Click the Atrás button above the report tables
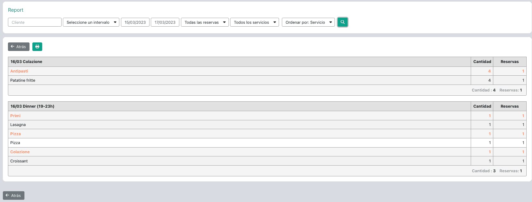Image resolution: width=532 pixels, height=202 pixels. (19, 47)
